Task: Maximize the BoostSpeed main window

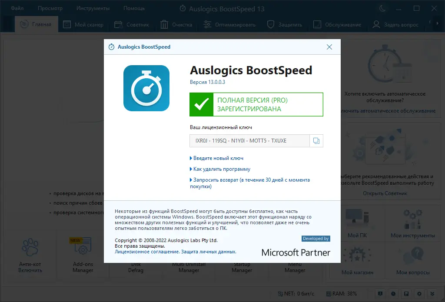Action: (x=416, y=9)
